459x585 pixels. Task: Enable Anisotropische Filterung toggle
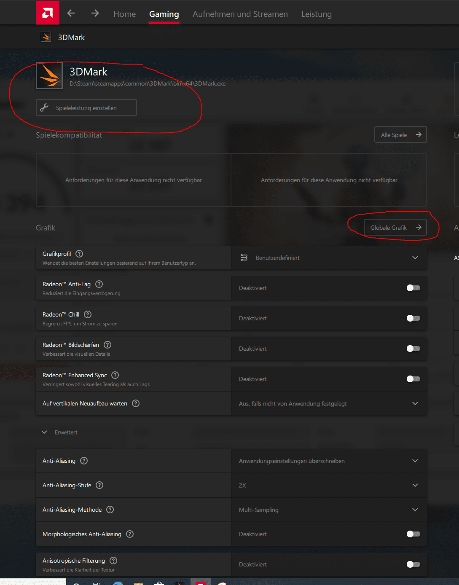coord(413,564)
